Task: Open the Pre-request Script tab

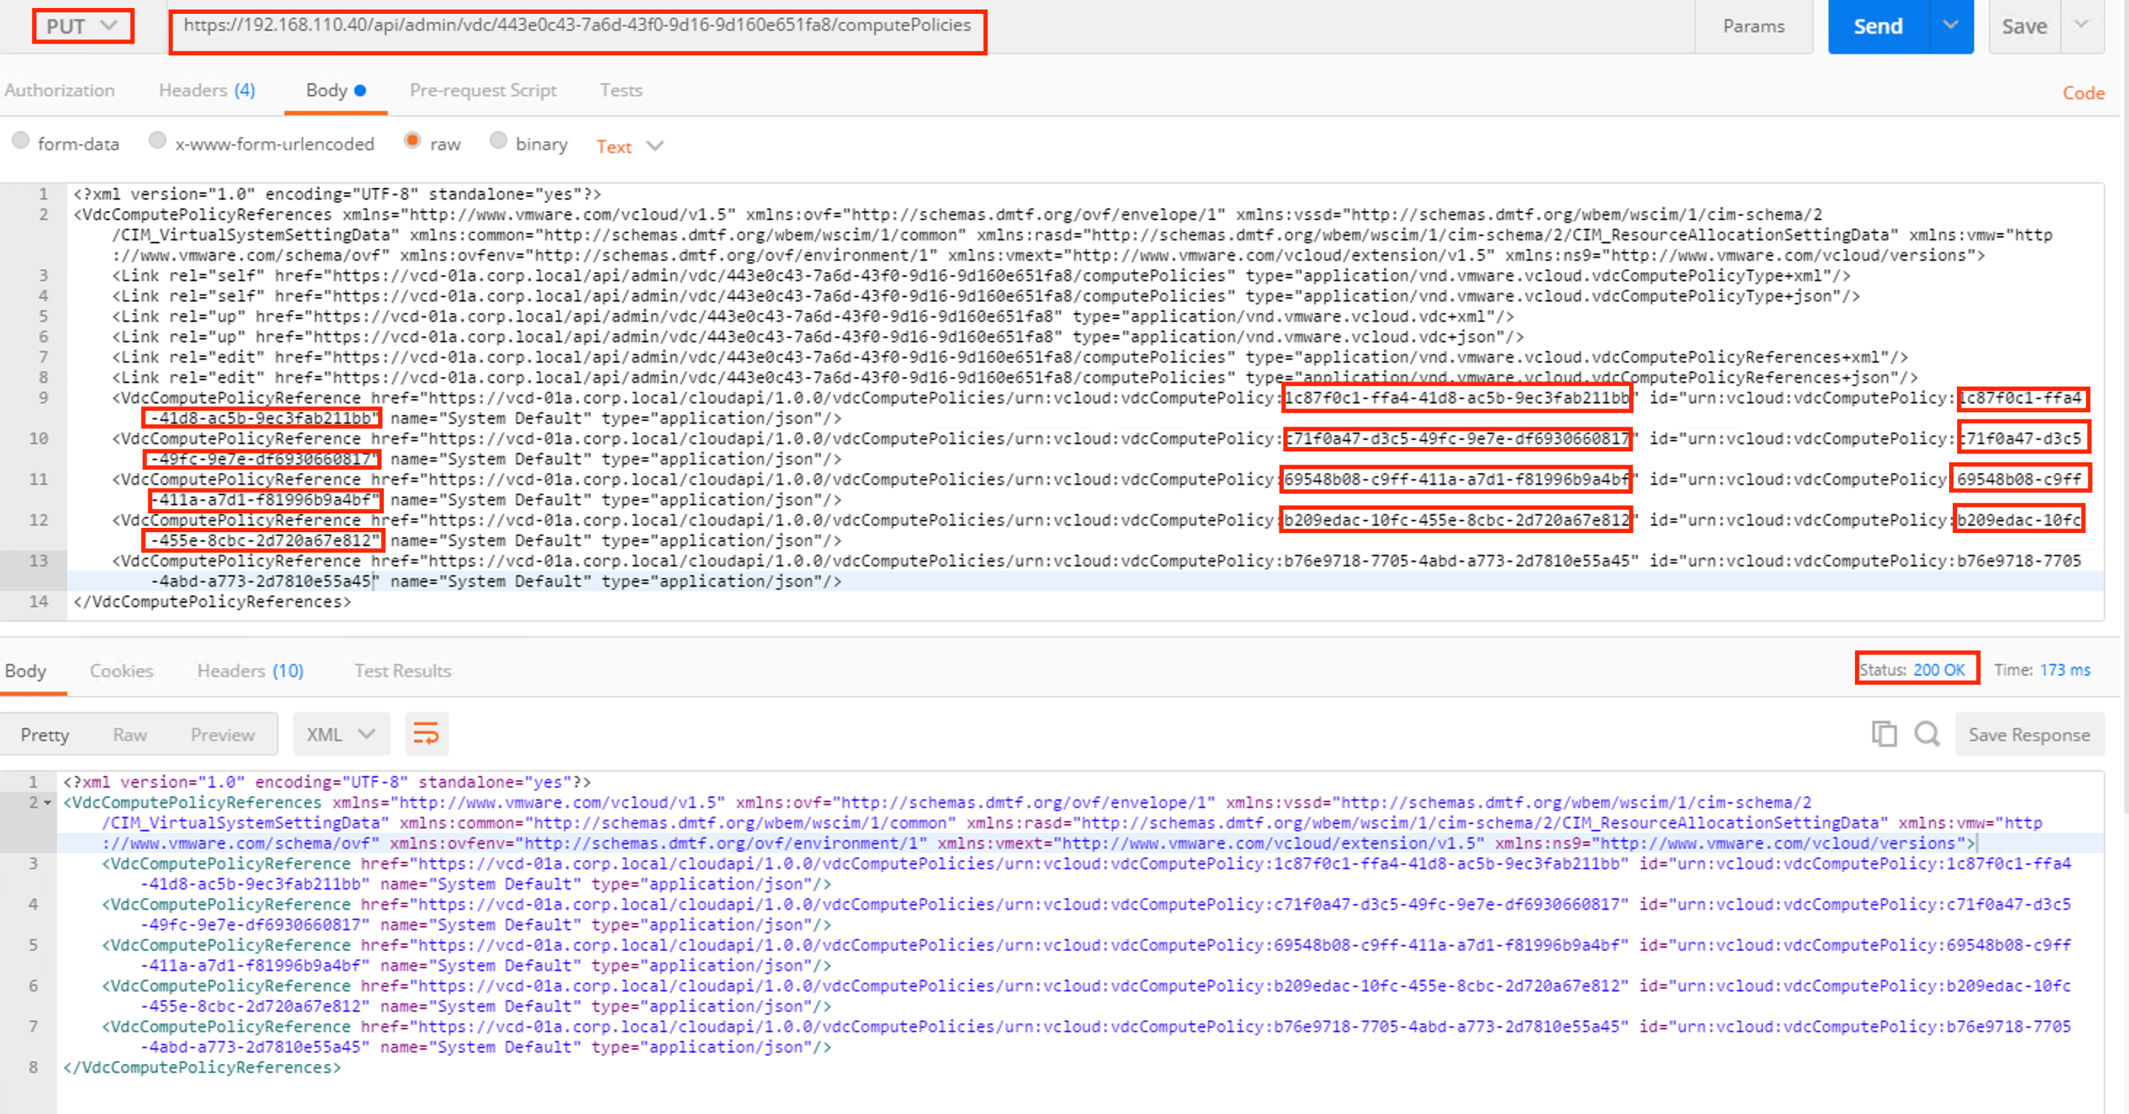Action: (482, 90)
